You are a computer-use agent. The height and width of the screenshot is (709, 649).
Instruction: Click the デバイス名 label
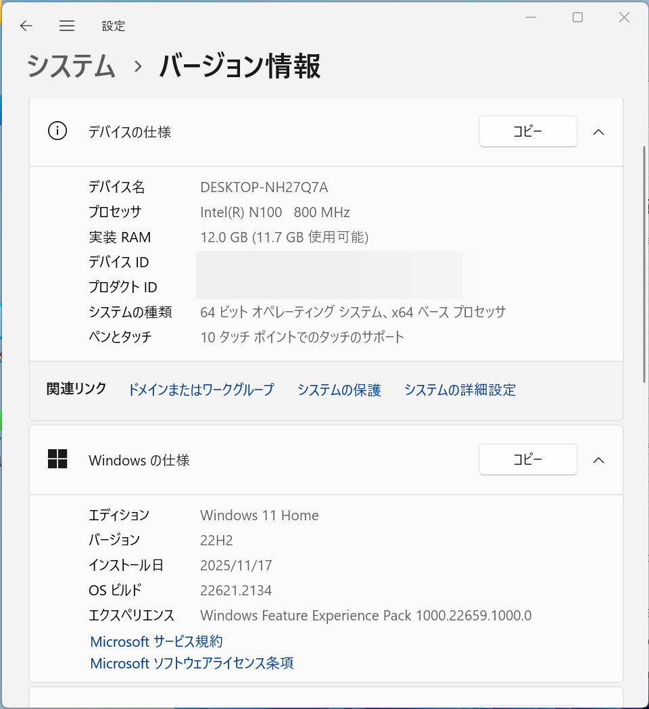116,187
